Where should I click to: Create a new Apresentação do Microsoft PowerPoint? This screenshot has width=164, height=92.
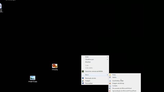pyautogui.click(x=125, y=91)
